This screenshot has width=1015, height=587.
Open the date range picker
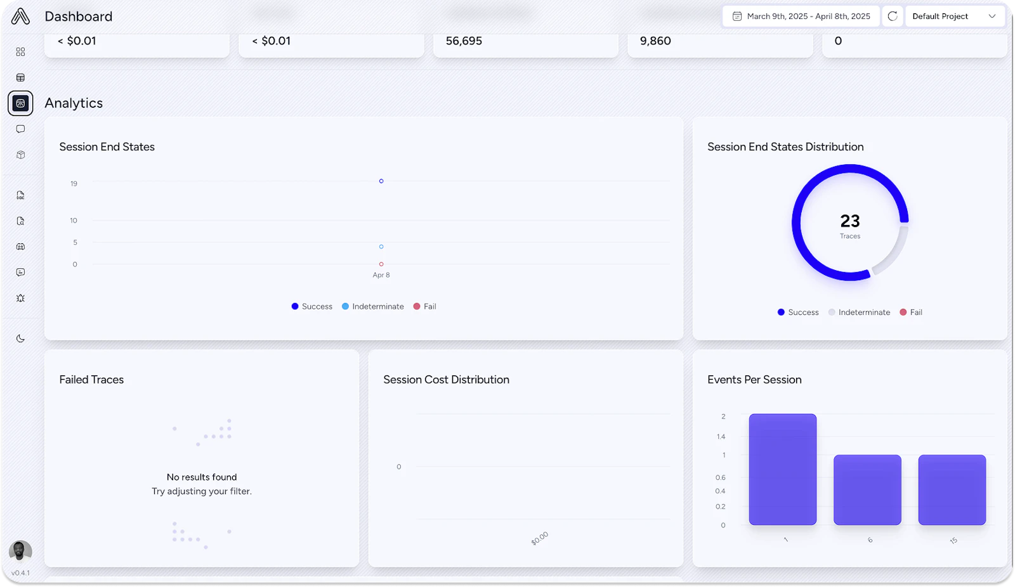pyautogui.click(x=801, y=16)
